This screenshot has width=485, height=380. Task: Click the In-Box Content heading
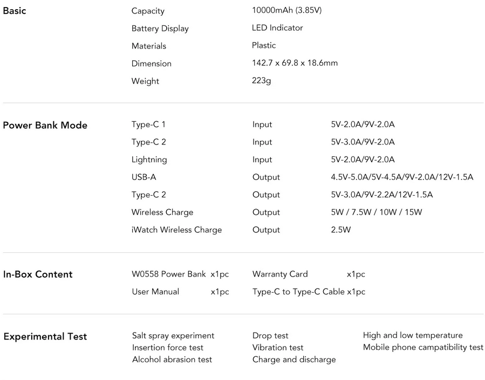[x=38, y=274]
